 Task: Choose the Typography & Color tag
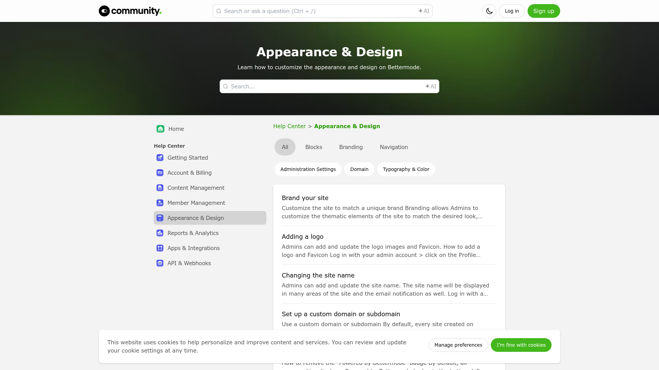[x=406, y=169]
